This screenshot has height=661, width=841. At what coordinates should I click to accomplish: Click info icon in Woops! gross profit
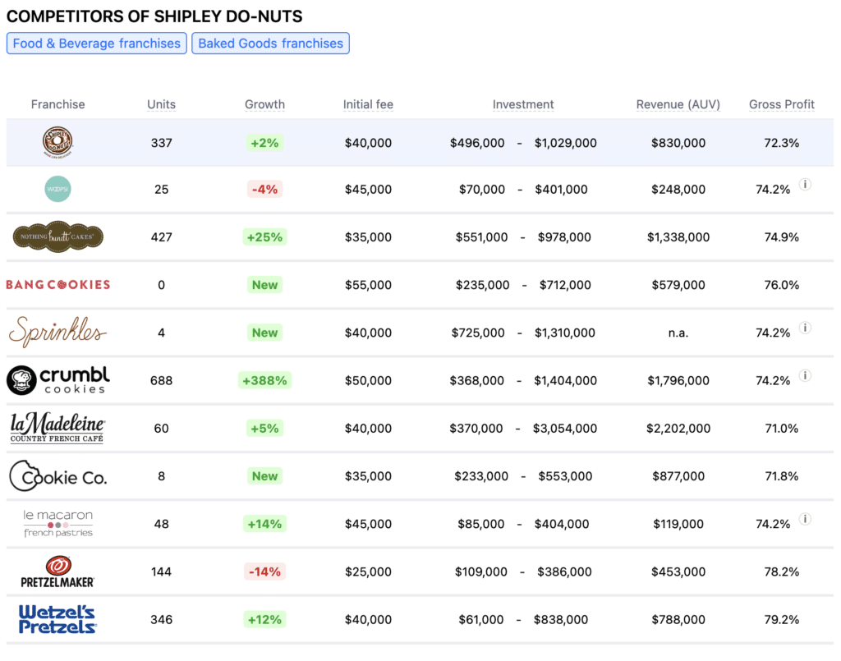point(805,185)
